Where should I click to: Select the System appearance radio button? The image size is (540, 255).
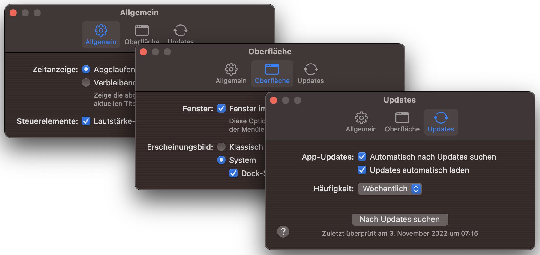pos(221,160)
